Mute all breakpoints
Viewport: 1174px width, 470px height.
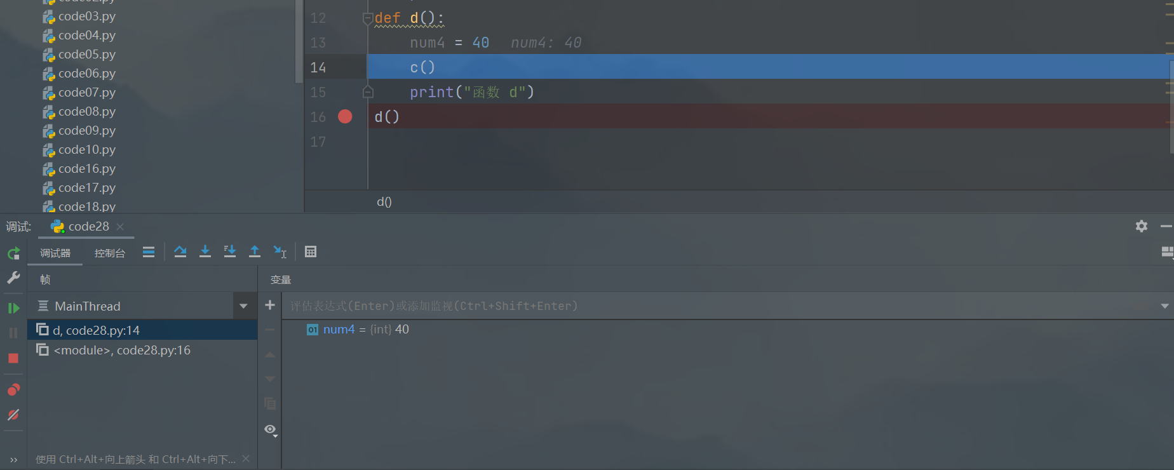13,415
